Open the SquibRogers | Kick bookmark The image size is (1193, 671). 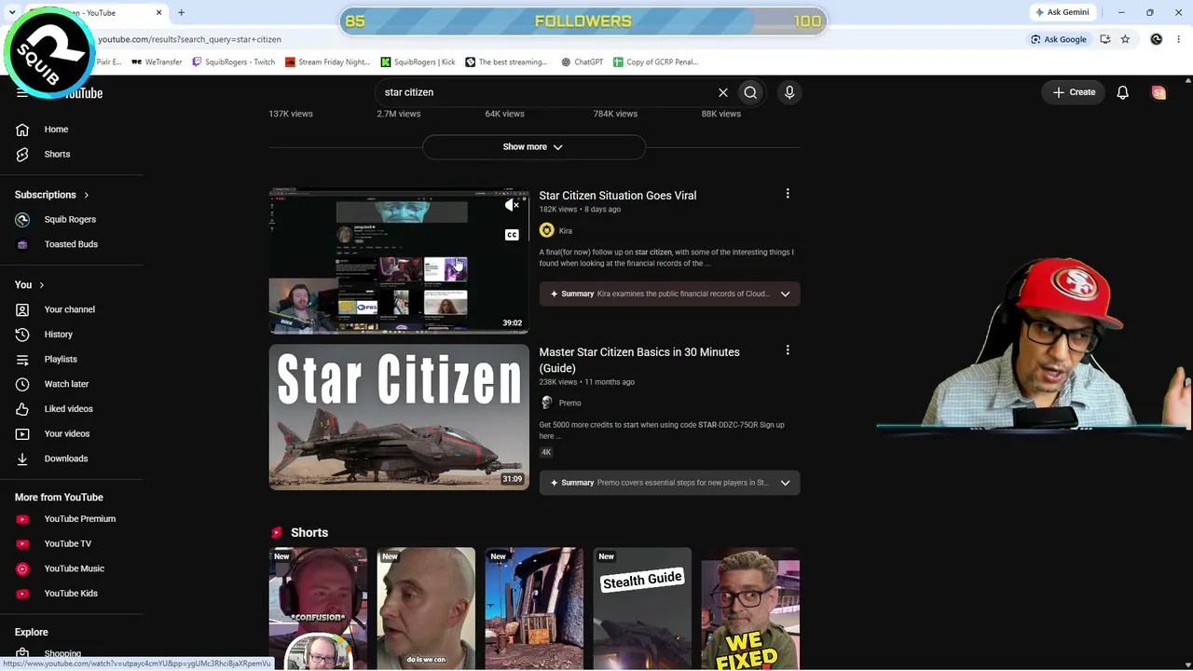click(x=418, y=62)
